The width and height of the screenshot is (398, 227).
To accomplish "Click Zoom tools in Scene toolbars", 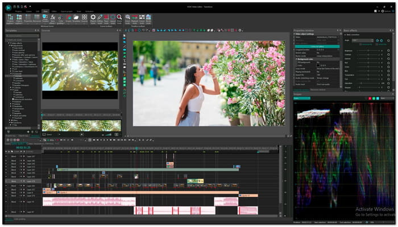I will tap(119, 19).
